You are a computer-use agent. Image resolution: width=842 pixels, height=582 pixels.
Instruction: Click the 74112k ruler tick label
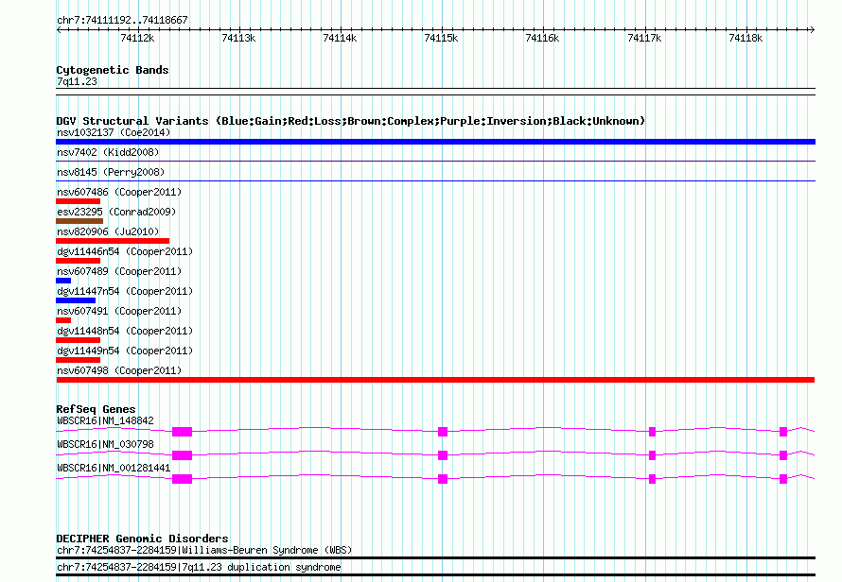tap(137, 39)
